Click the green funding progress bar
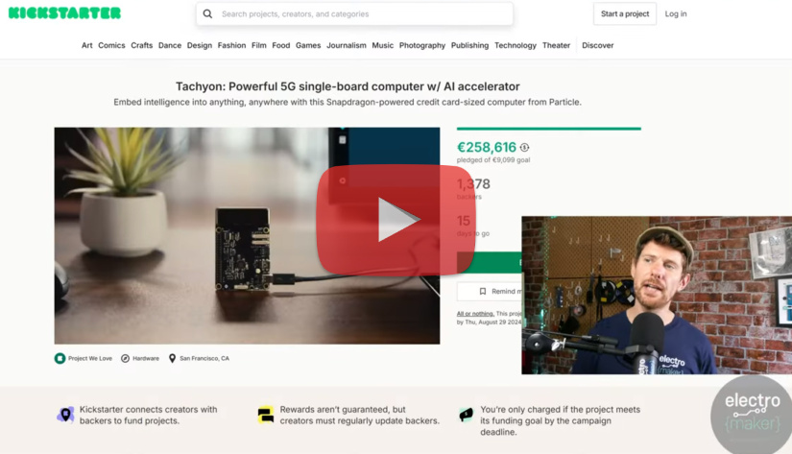Viewport: 792px width, 454px height. coord(548,129)
